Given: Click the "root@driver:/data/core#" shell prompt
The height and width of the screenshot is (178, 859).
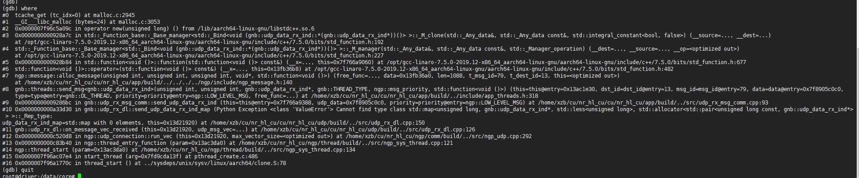Looking at the screenshot, I should [39, 176].
